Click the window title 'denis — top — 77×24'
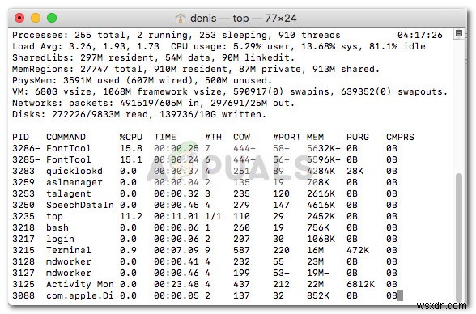 [x=243, y=19]
